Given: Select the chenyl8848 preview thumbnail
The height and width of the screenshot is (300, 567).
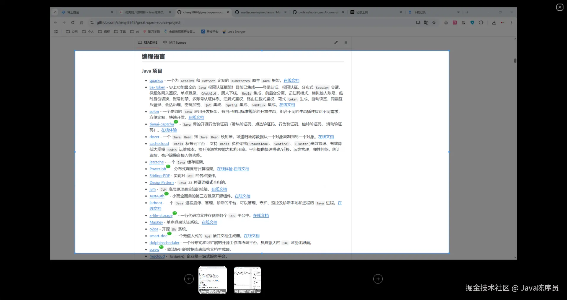Looking at the screenshot, I should point(213,280).
